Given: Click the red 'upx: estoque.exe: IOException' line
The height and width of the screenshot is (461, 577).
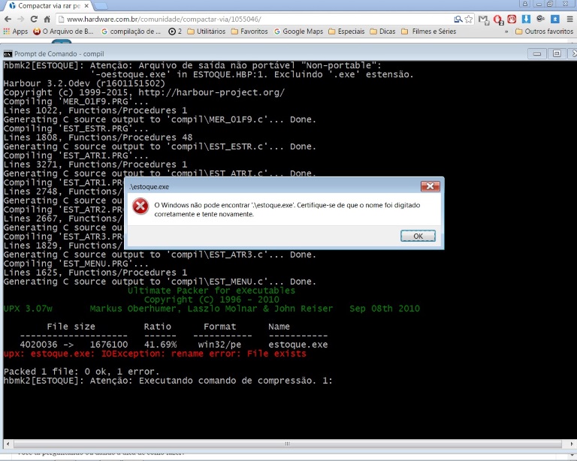Looking at the screenshot, I should (155, 354).
